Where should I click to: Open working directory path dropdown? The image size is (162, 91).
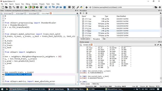[153, 7]
